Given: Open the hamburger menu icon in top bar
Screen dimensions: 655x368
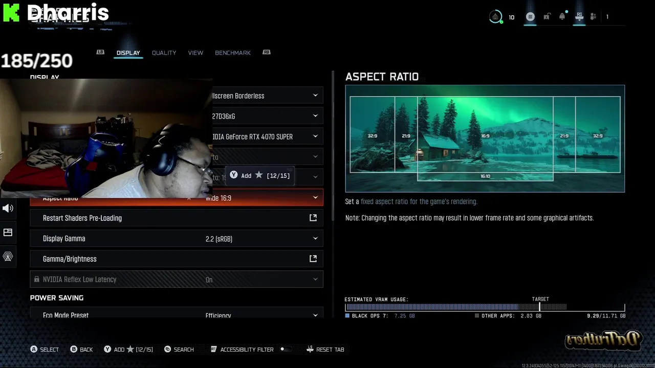Looking at the screenshot, I should point(530,17).
